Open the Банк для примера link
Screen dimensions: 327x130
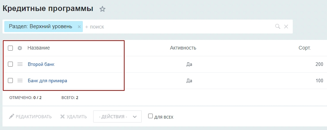point(47,80)
